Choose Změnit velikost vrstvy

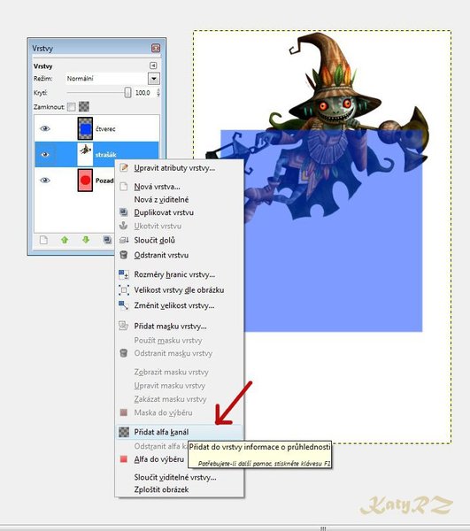(x=179, y=305)
